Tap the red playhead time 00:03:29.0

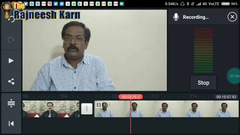click(x=131, y=97)
